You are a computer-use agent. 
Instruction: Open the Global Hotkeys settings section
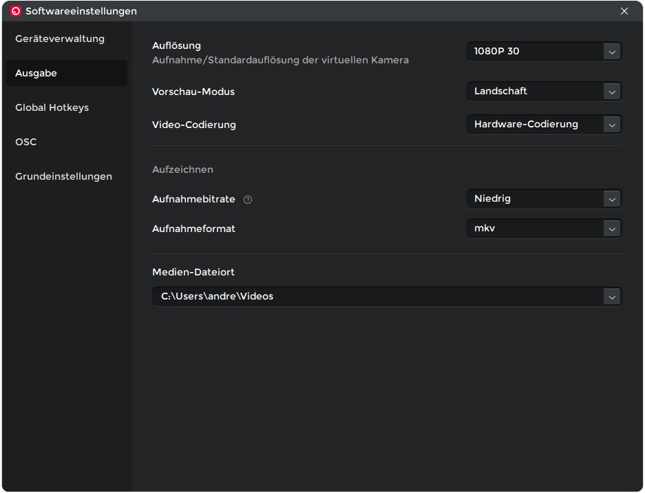point(52,107)
